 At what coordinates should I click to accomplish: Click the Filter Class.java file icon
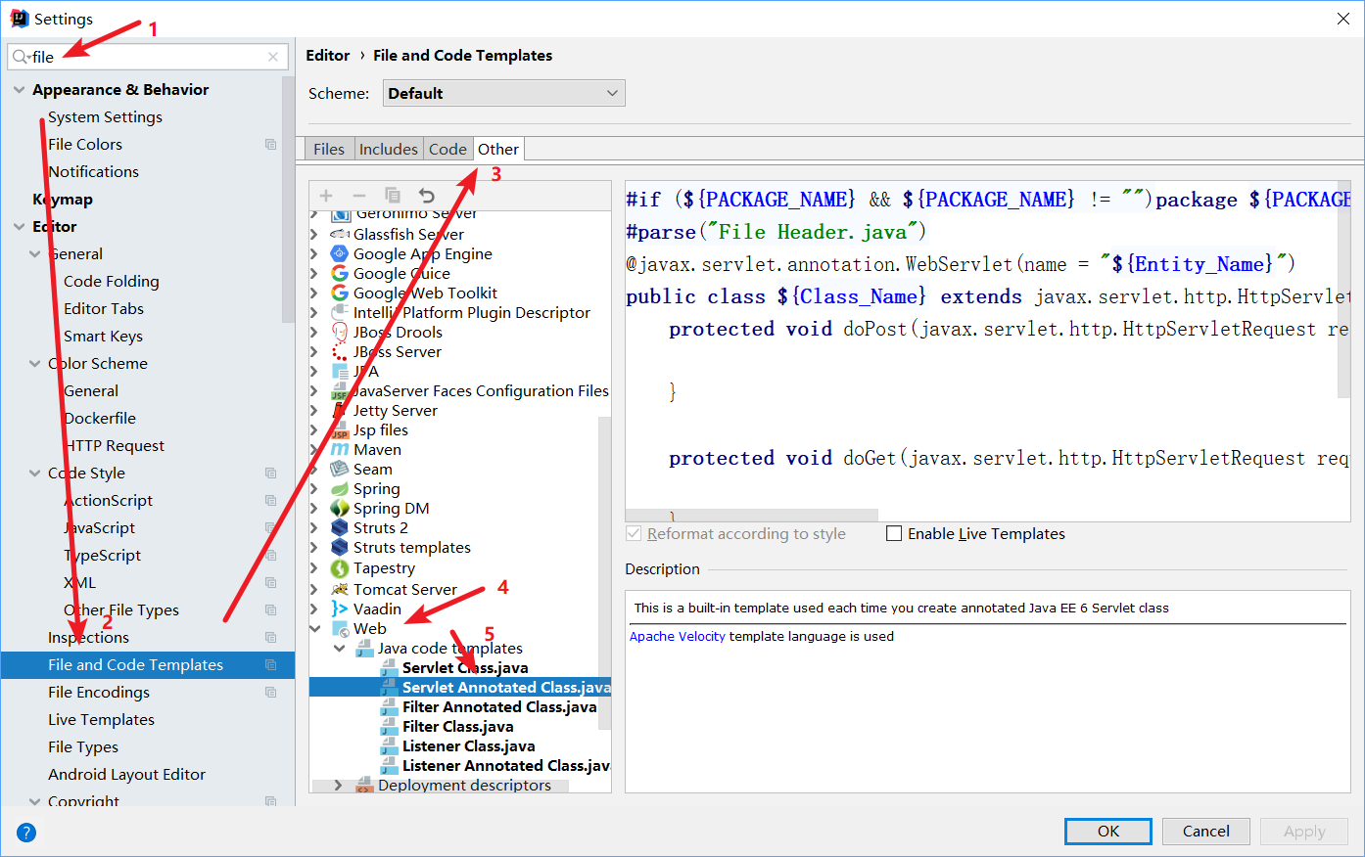pyautogui.click(x=389, y=726)
